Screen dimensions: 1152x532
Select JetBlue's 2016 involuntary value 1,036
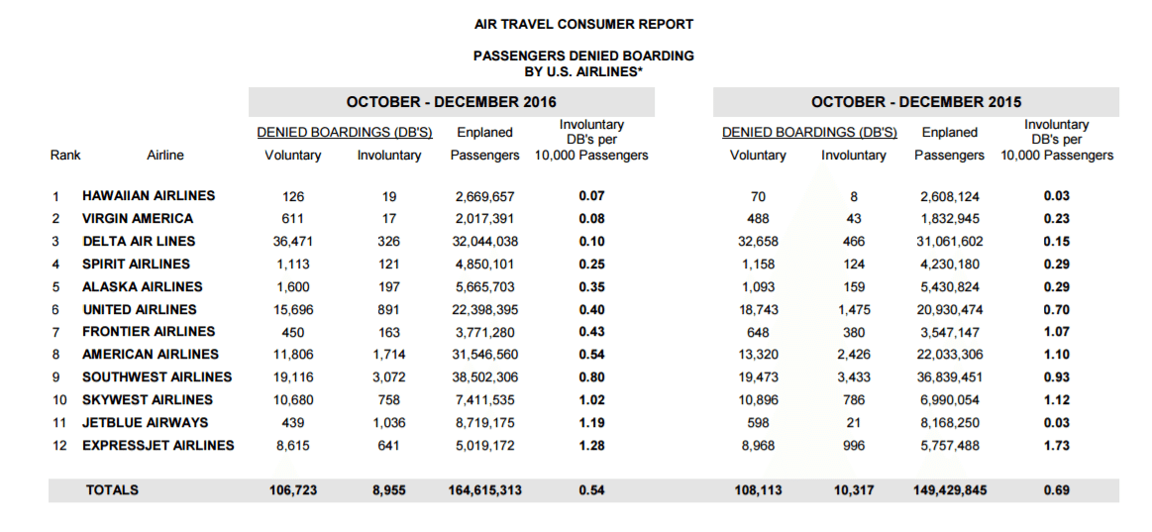(389, 423)
